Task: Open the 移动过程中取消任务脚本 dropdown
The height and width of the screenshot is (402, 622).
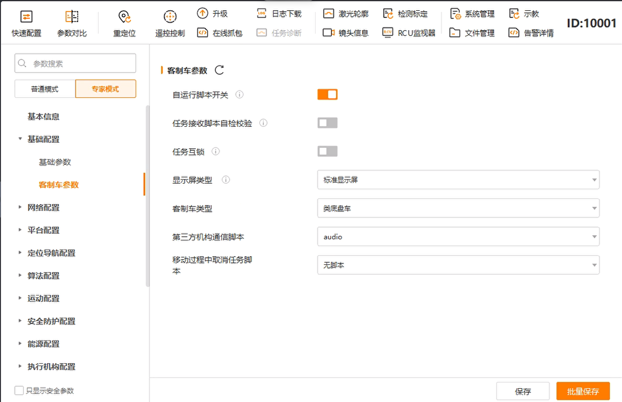Action: click(458, 265)
